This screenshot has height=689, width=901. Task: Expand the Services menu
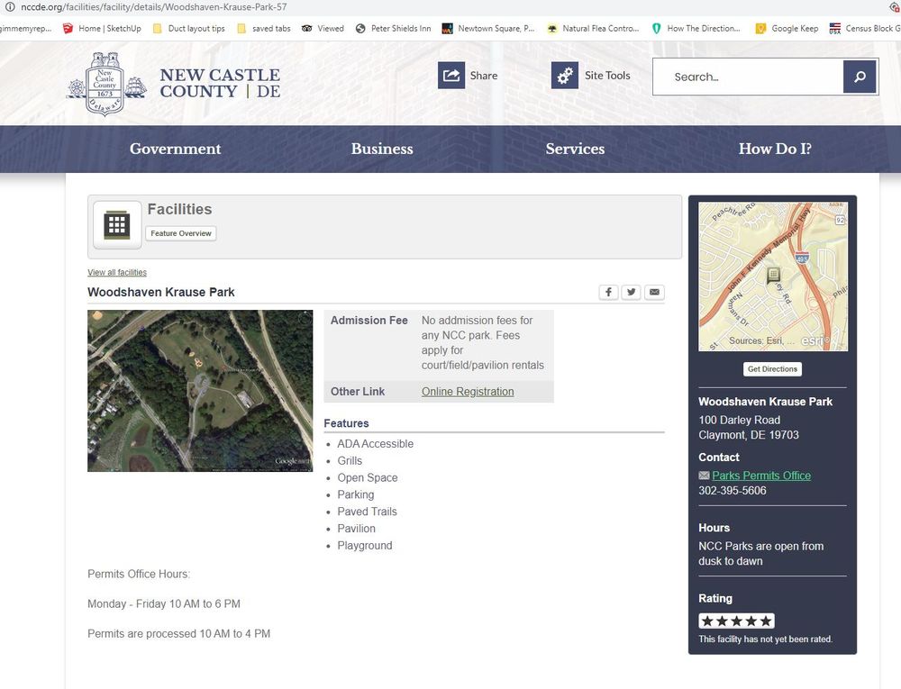tap(575, 149)
